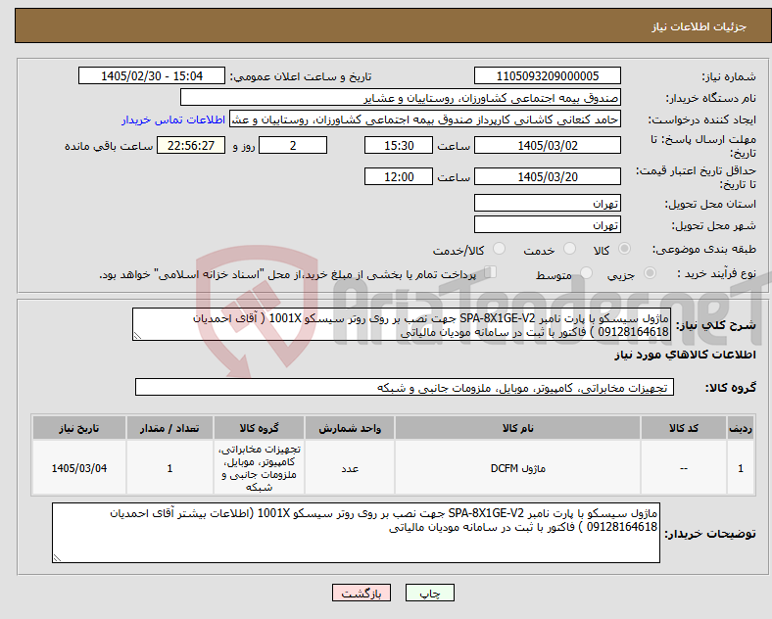Select the متوسط purchase type radio
Viewport: 772px width, 619px height.
[x=586, y=272]
